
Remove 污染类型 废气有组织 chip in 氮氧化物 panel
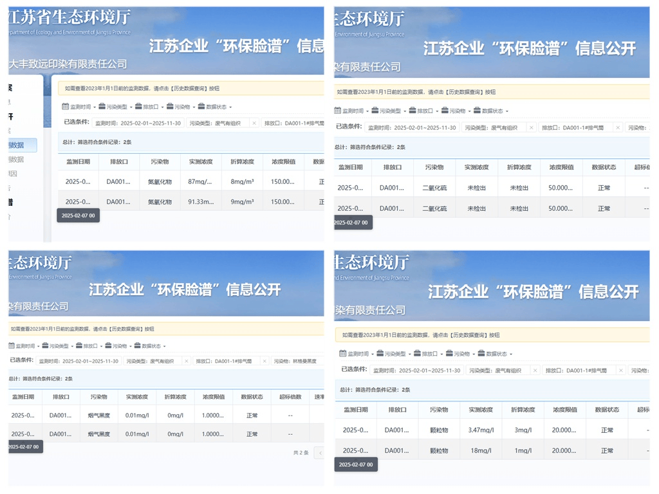pos(254,123)
